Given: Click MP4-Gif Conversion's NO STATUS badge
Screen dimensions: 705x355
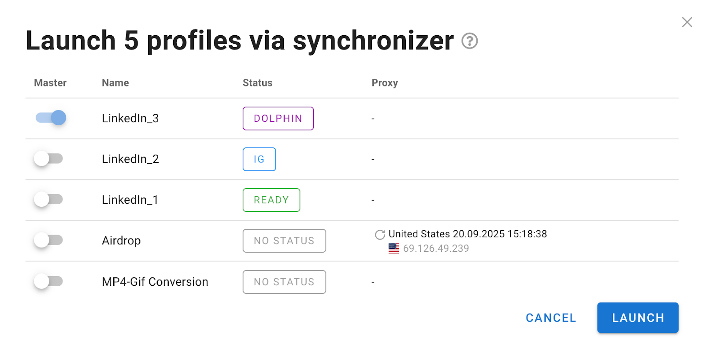Looking at the screenshot, I should coord(284,282).
